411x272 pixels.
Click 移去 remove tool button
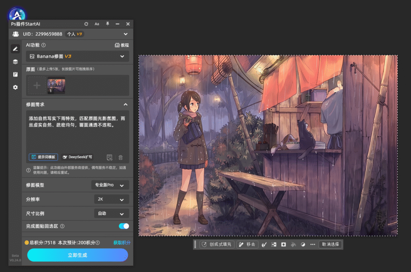tap(247, 244)
